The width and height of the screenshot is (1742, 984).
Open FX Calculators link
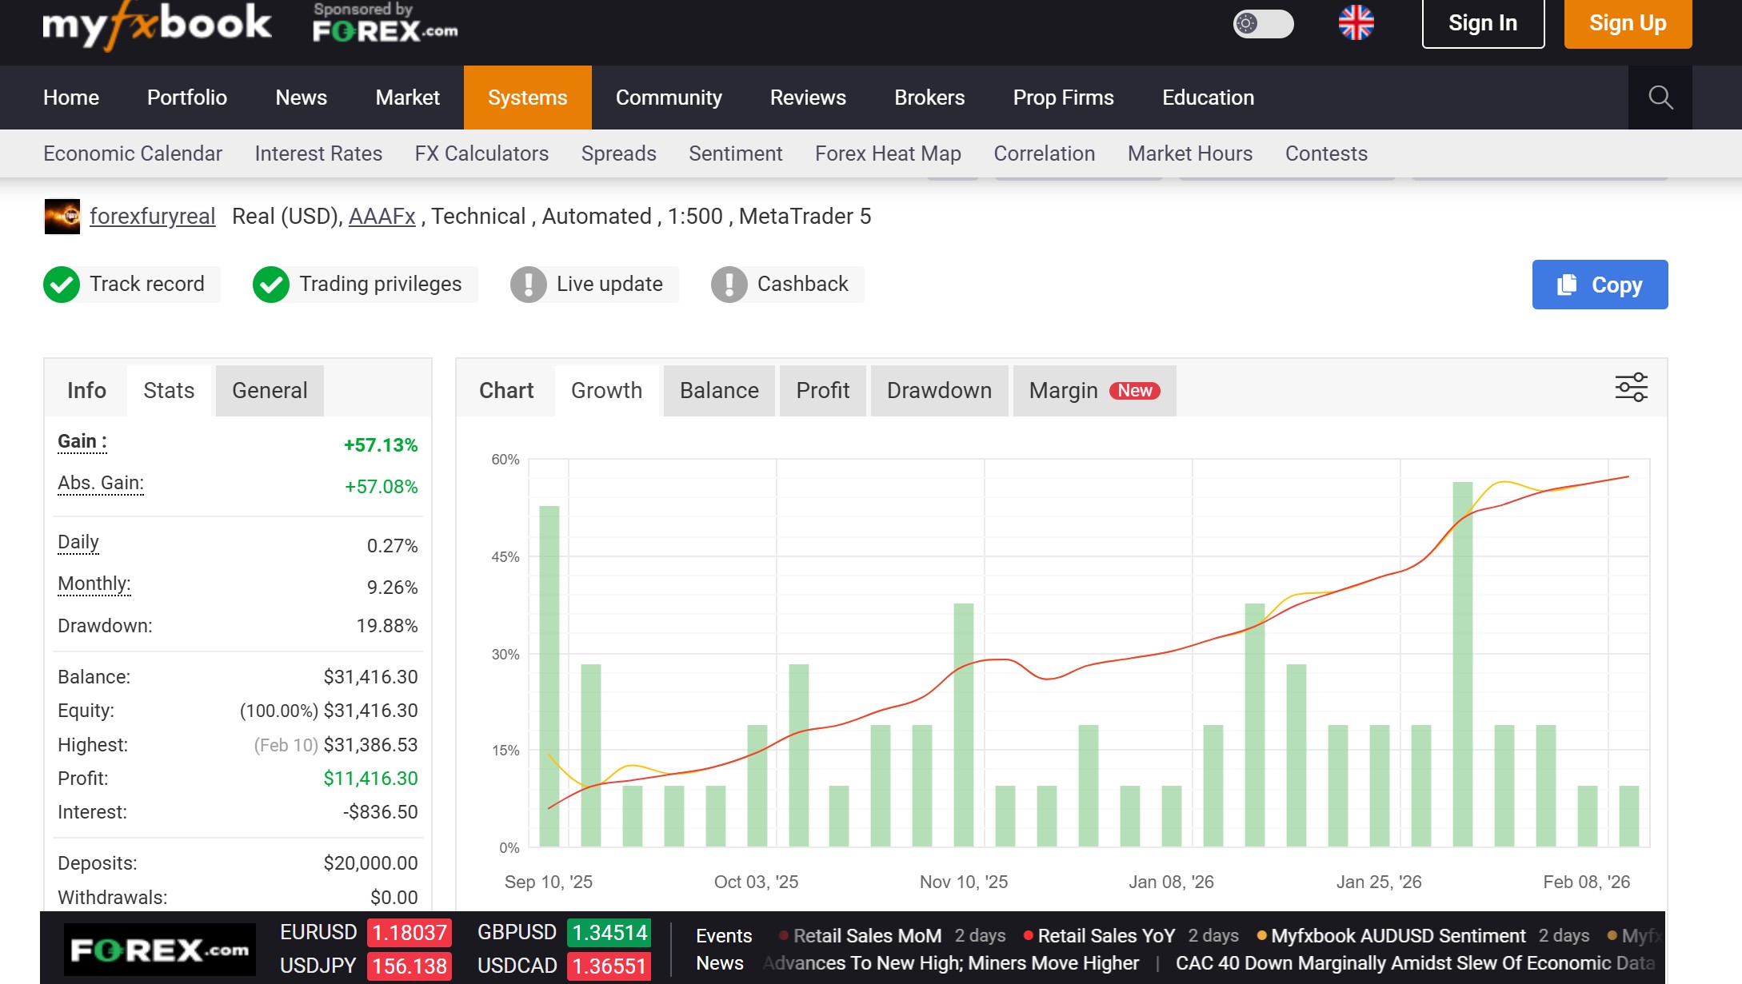[481, 153]
